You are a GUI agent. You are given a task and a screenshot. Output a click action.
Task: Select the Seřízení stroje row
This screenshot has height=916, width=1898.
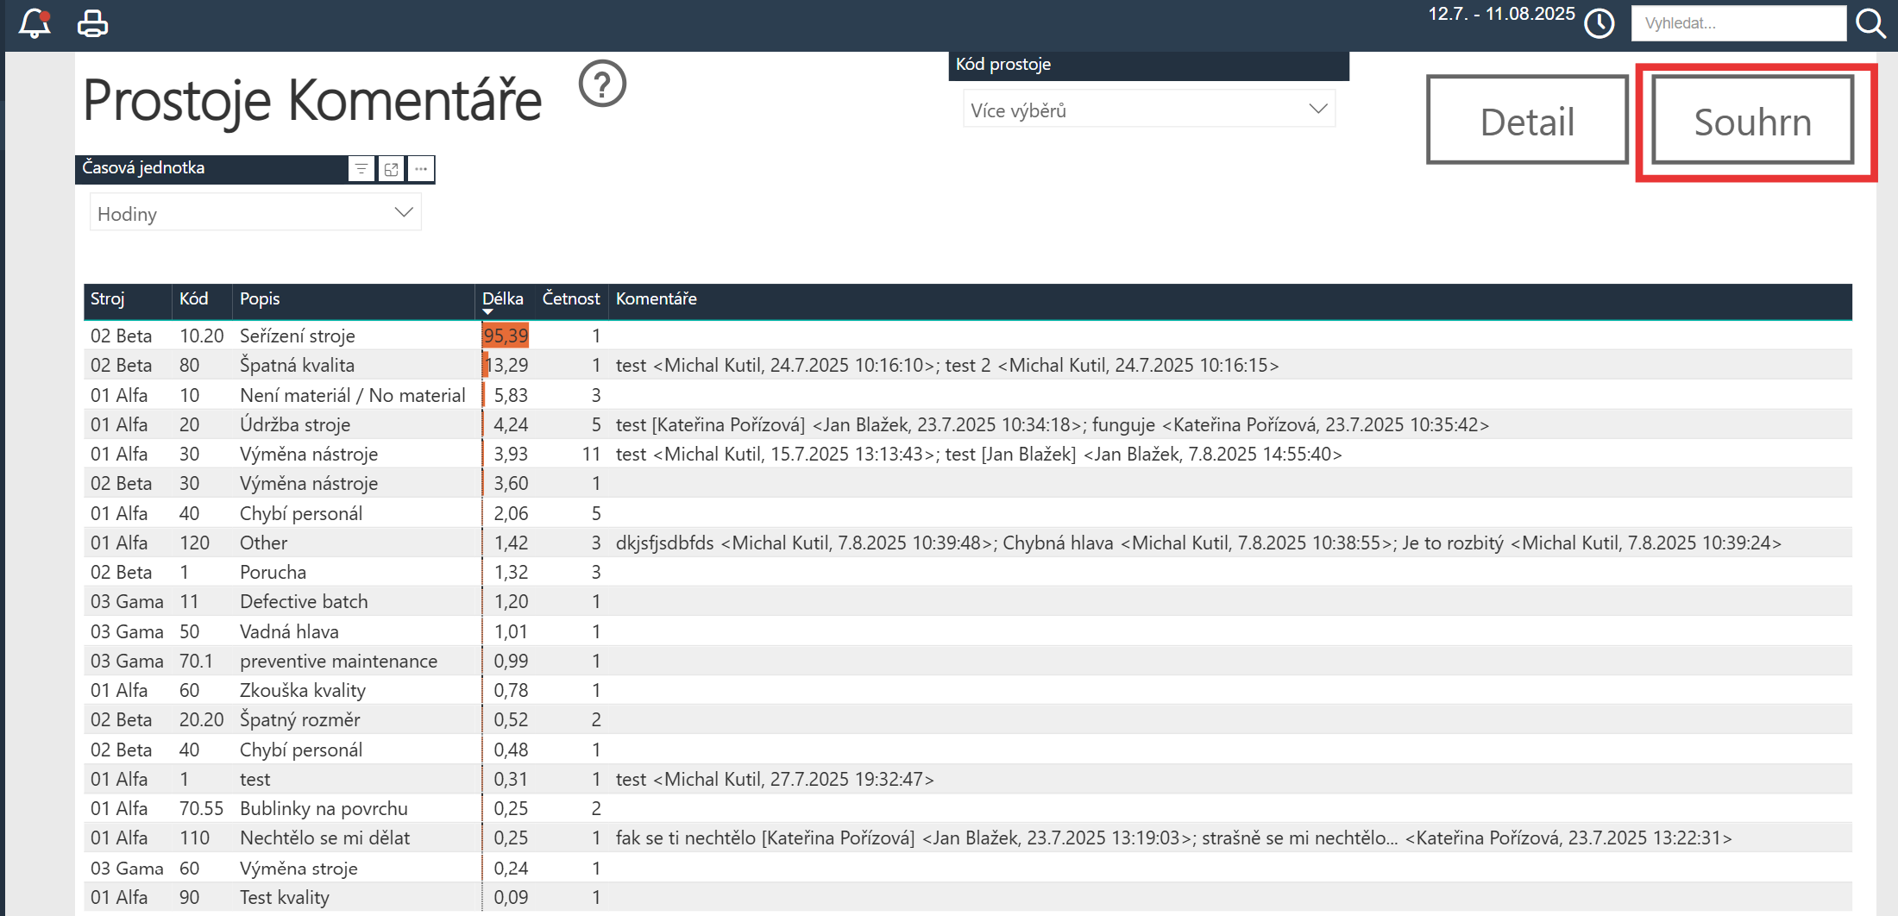(968, 336)
